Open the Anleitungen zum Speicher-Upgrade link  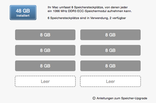(x=122, y=98)
